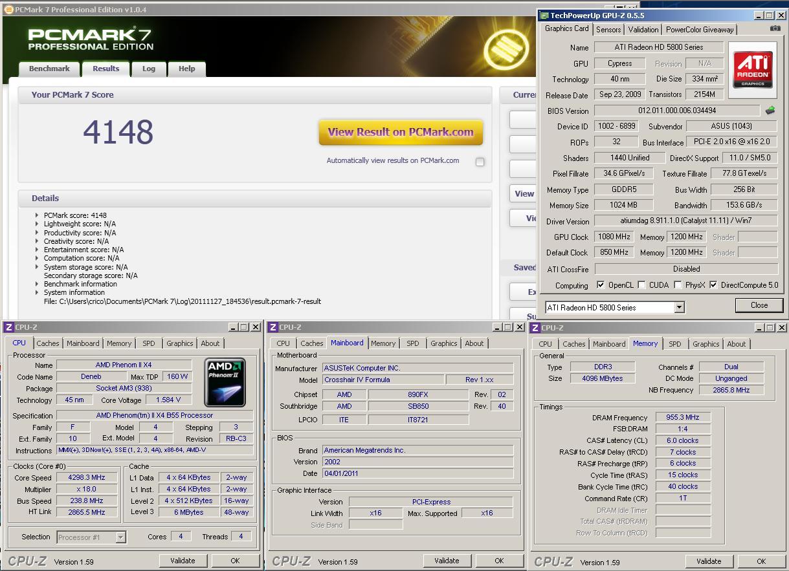Click the NB Frequency 2865.8 MHz field
Viewport: 789px width, 571px height.
pyautogui.click(x=731, y=391)
